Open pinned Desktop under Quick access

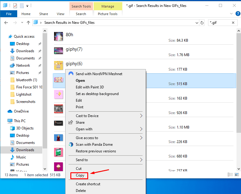[23, 44]
